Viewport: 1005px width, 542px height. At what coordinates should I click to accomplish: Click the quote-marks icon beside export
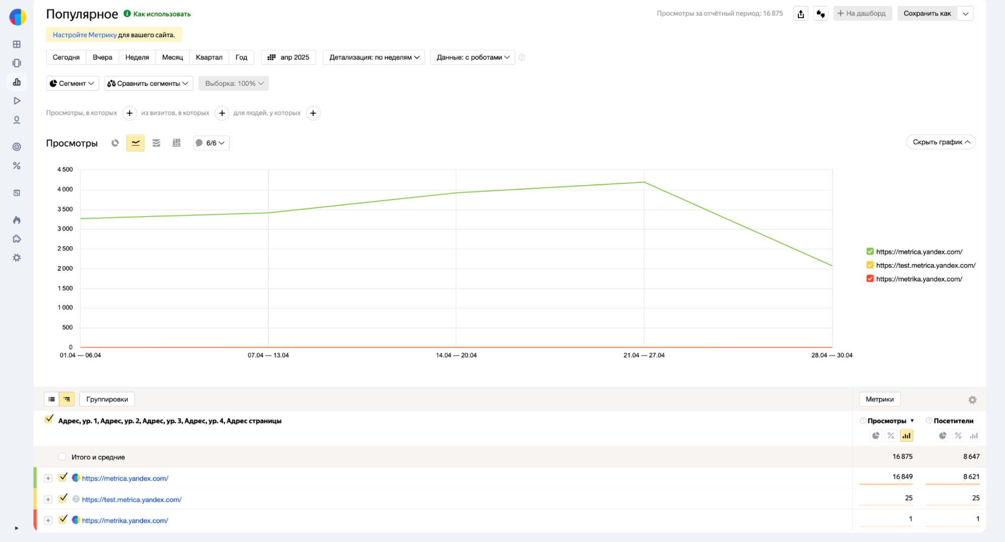(x=820, y=14)
